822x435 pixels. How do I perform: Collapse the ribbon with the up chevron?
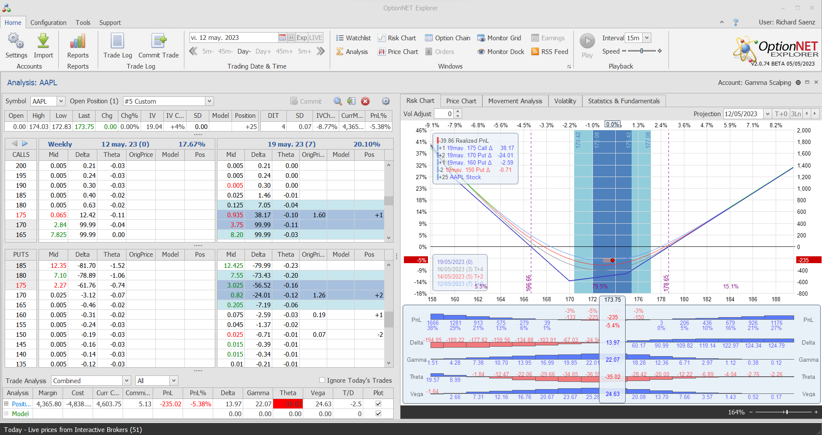pyautogui.click(x=722, y=22)
